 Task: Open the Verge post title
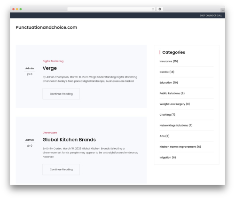(x=50, y=68)
